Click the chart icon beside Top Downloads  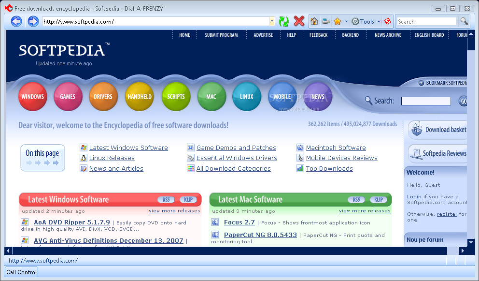click(x=300, y=168)
